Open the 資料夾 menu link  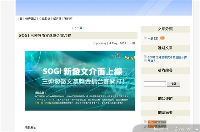click(68, 19)
